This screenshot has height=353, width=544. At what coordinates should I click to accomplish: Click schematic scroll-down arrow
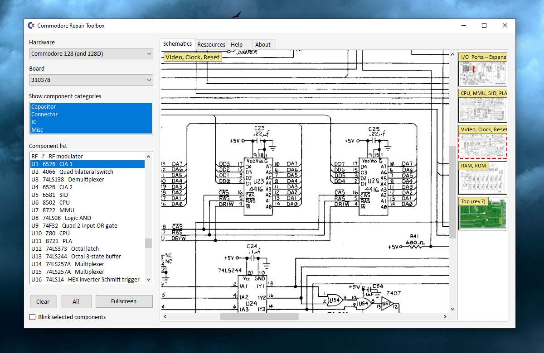click(452, 309)
